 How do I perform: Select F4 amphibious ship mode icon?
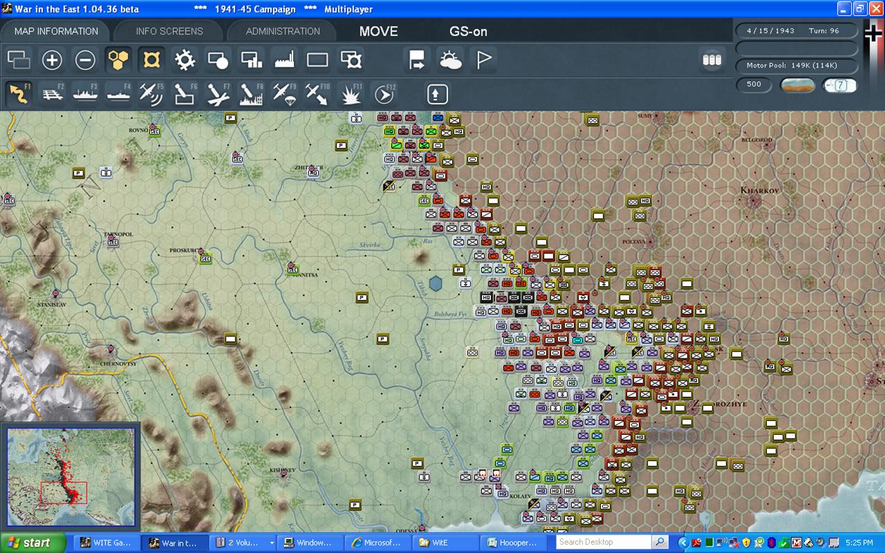pyautogui.click(x=119, y=94)
